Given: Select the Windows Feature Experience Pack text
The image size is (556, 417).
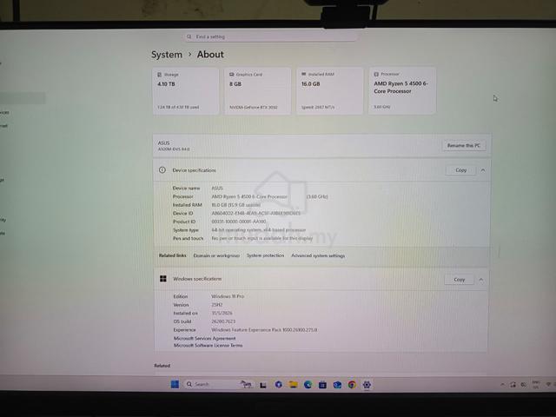Looking at the screenshot, I should 264,330.
